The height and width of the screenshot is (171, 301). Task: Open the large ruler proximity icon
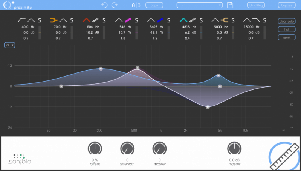point(285,156)
